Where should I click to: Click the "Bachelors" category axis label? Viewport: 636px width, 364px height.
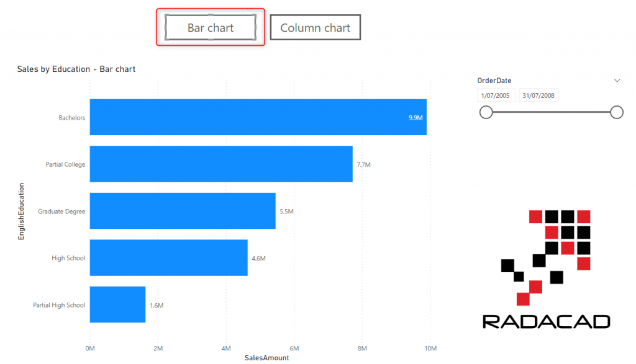[x=72, y=118]
